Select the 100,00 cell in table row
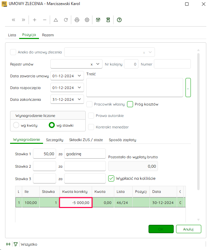The image size is (209, 250). tap(31, 203)
